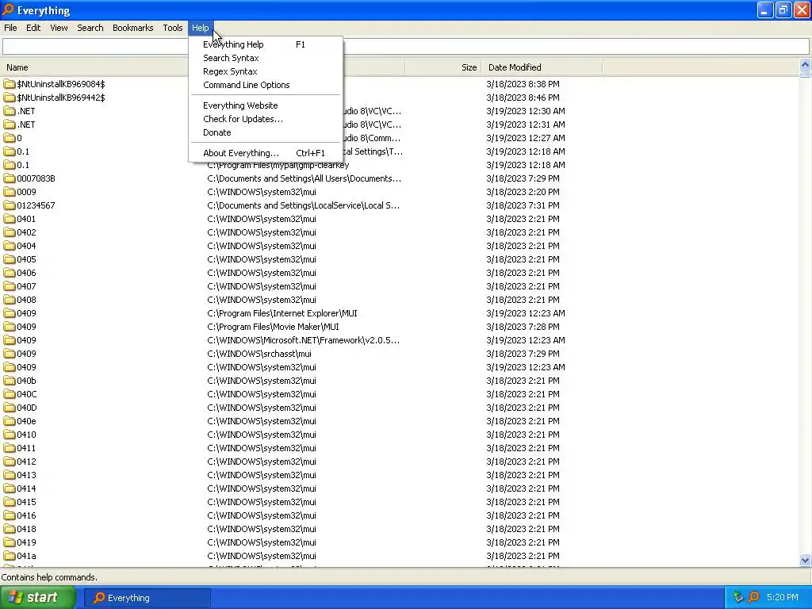This screenshot has height=609, width=812.
Task: Open the View menu
Action: pyautogui.click(x=59, y=28)
